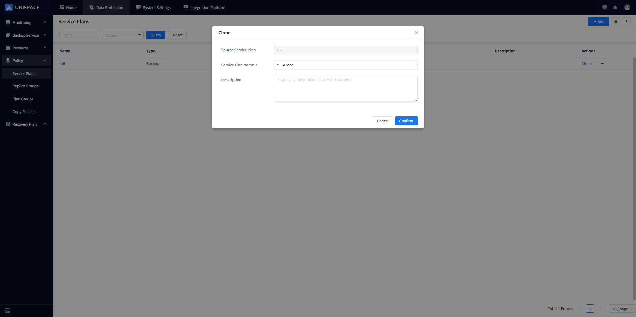Cancel the Clone dialog
Image resolution: width=636 pixels, height=317 pixels.
coord(383,121)
